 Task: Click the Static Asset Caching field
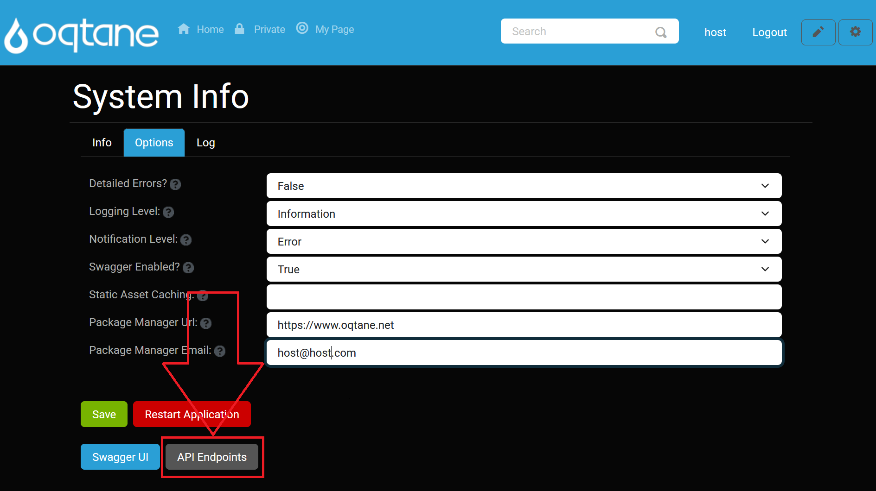(524, 297)
